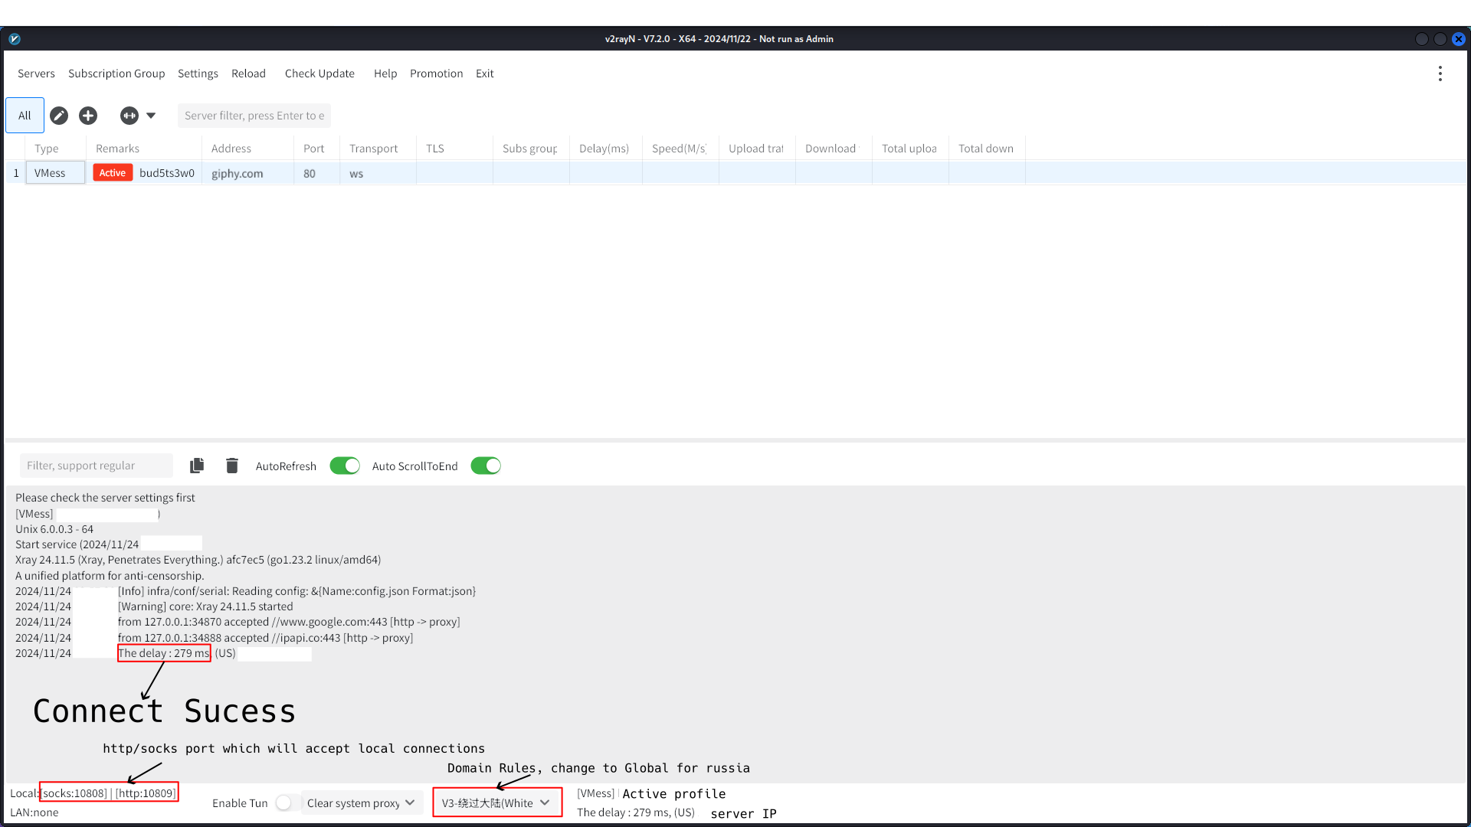
Task: Open the Clear system proxy dropdown
Action: tap(362, 802)
